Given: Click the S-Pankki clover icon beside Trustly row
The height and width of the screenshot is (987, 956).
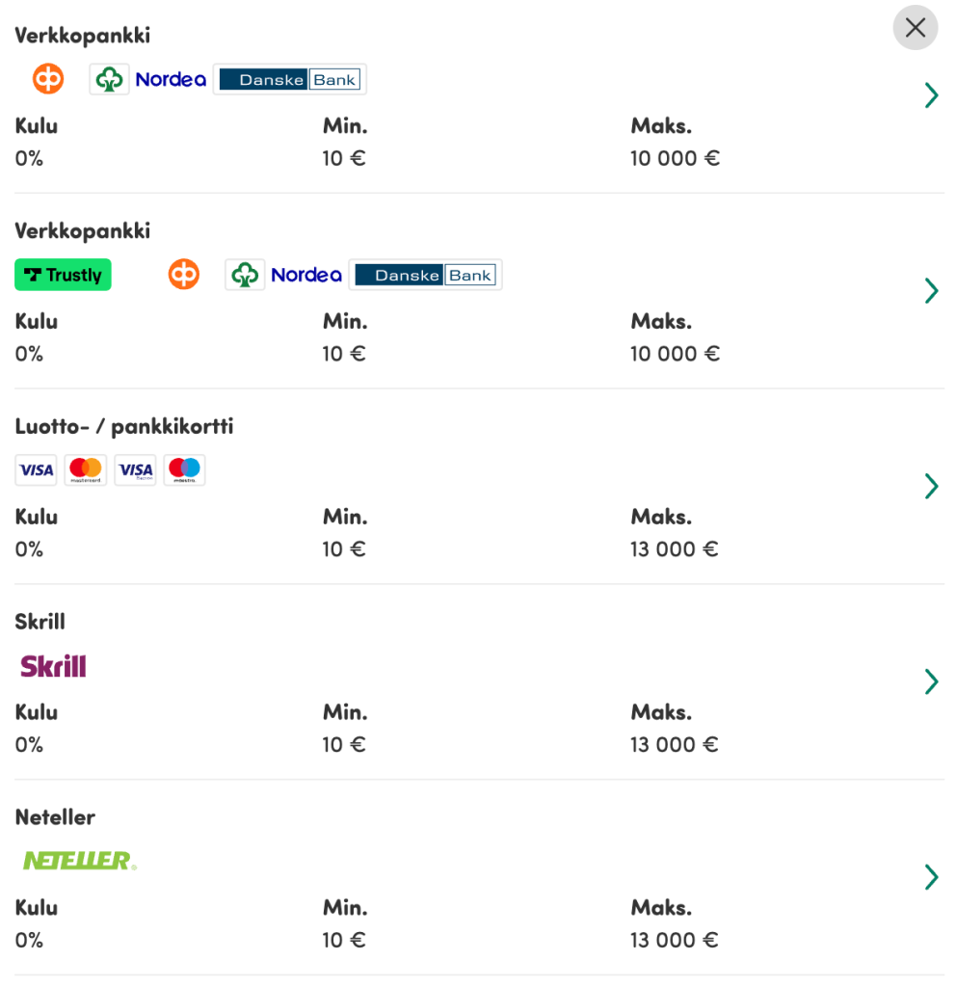Looking at the screenshot, I should click(245, 275).
